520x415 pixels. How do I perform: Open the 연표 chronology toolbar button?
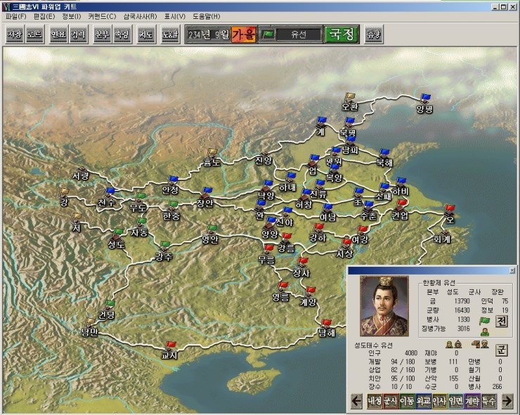[x=58, y=34]
